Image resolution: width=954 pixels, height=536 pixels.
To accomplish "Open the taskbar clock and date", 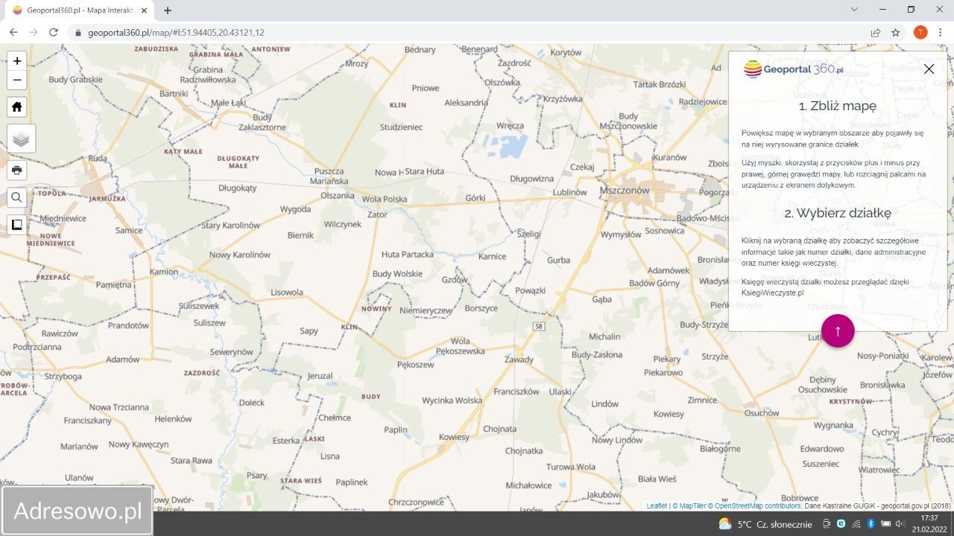I will coord(929,523).
